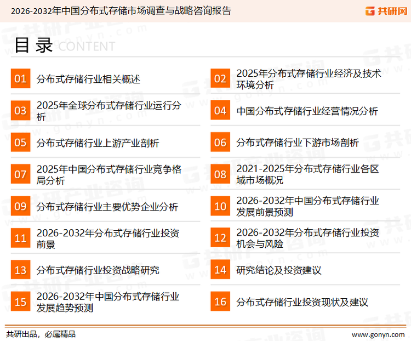Click the footer slogan 共研出品，必属精品
Image resolution: width=411 pixels, height=341 pixels.
point(41,334)
